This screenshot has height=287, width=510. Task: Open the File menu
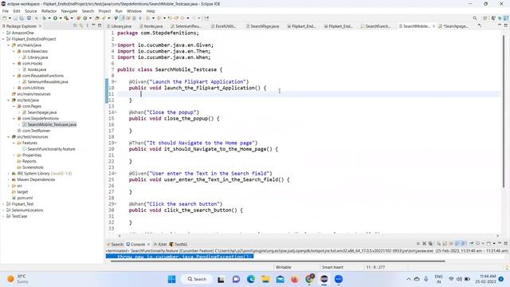6,11
